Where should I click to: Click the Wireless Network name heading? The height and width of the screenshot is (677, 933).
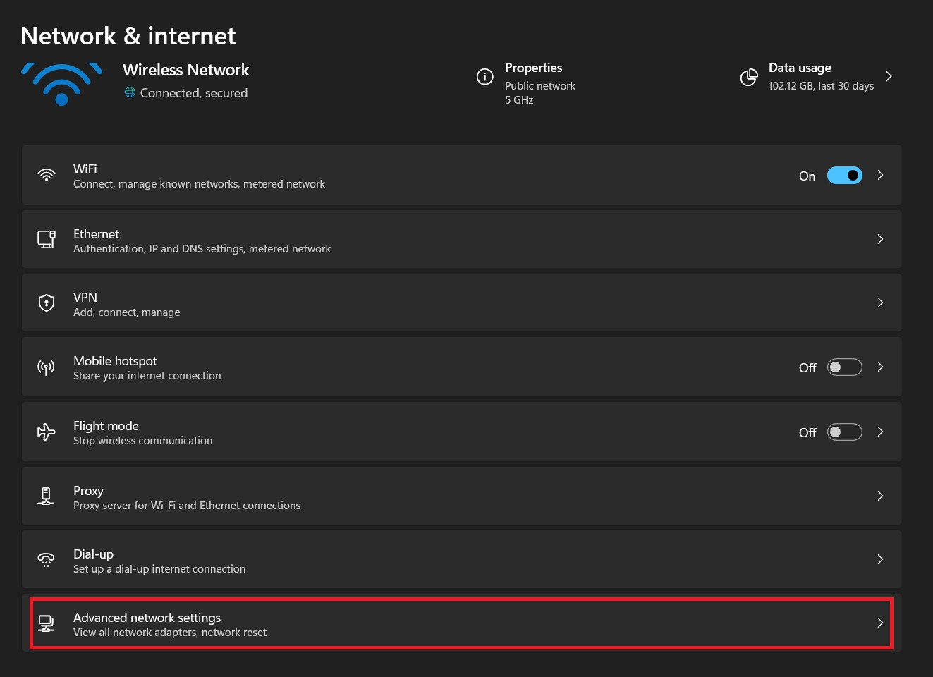[186, 70]
